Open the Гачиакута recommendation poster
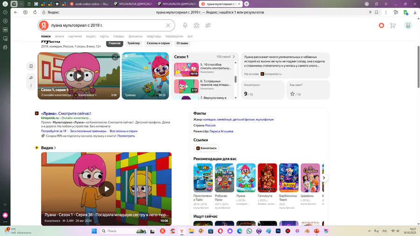The height and width of the screenshot is (236, 420). click(x=267, y=178)
